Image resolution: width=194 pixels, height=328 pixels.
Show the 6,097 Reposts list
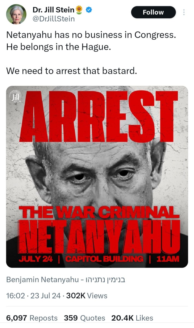click(x=32, y=318)
